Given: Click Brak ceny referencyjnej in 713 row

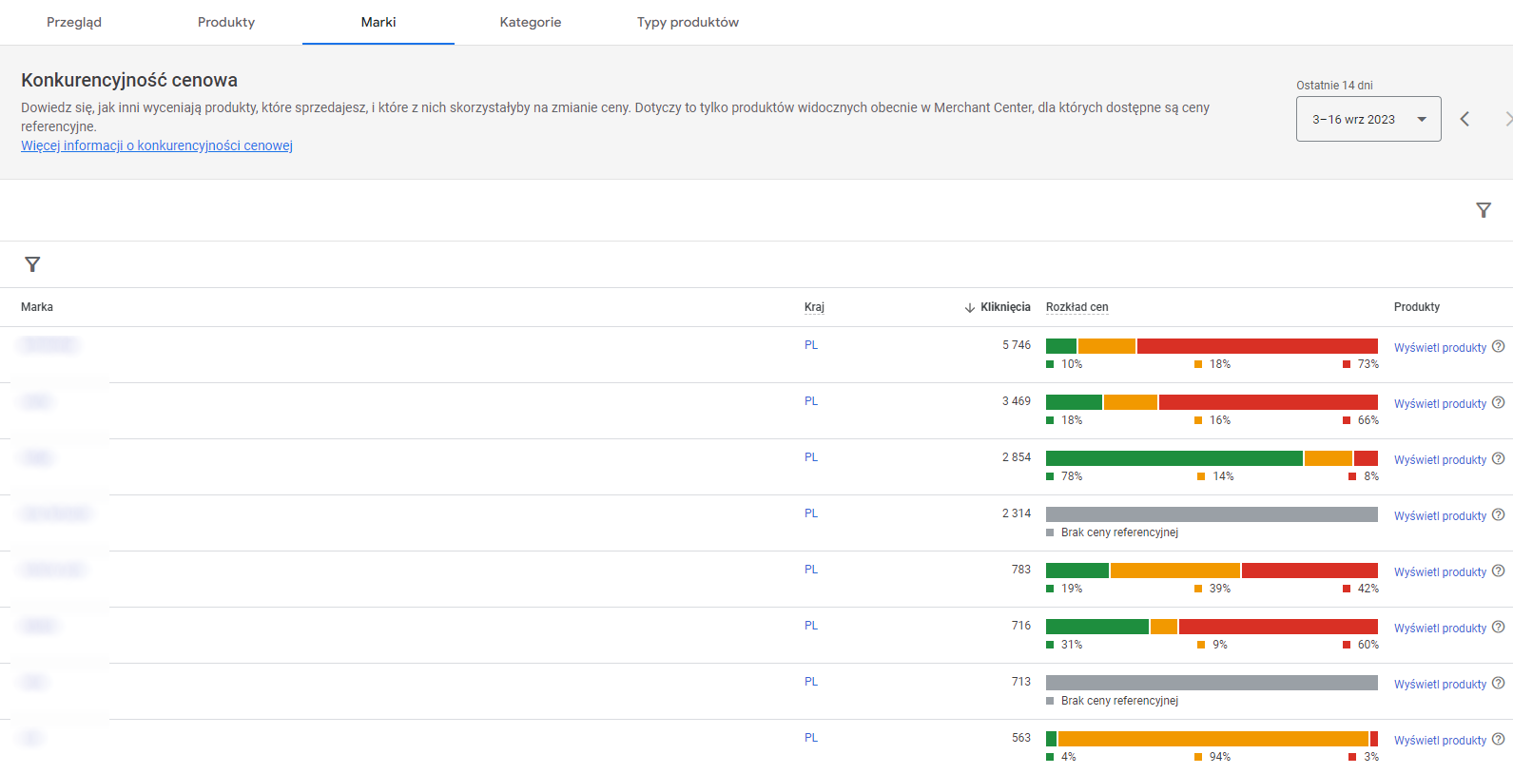Looking at the screenshot, I should (1119, 701).
